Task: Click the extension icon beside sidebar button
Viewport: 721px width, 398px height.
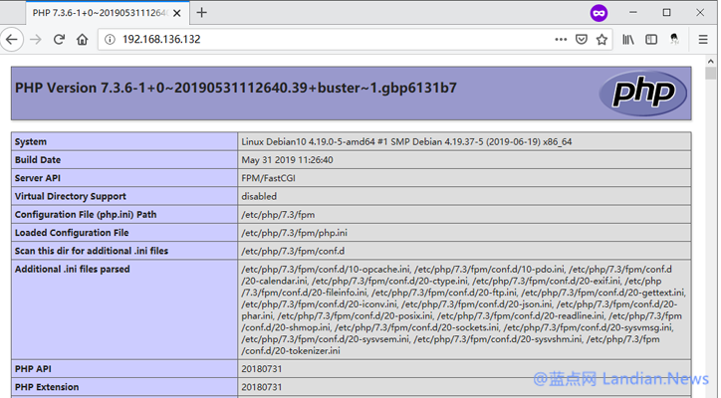Action: 674,39
